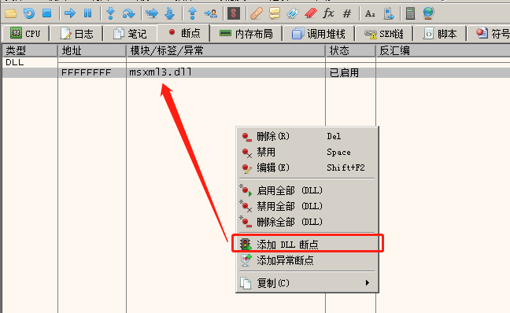Open patches with the bandage icon

click(x=257, y=13)
